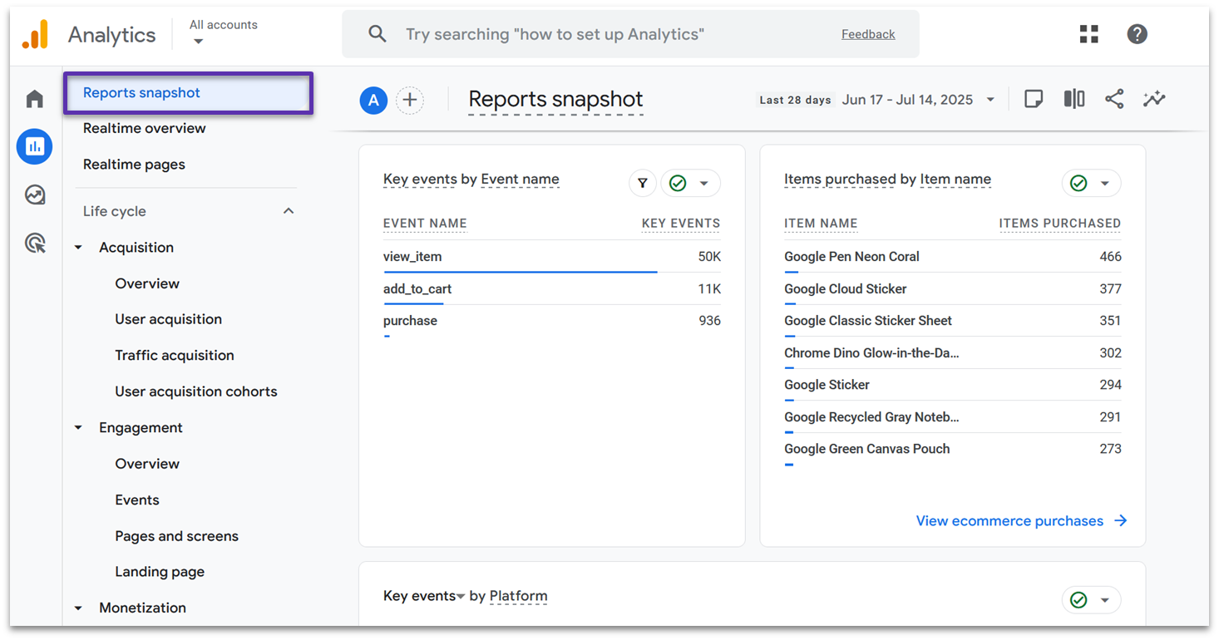
Task: Share this report icon
Action: pyautogui.click(x=1114, y=99)
